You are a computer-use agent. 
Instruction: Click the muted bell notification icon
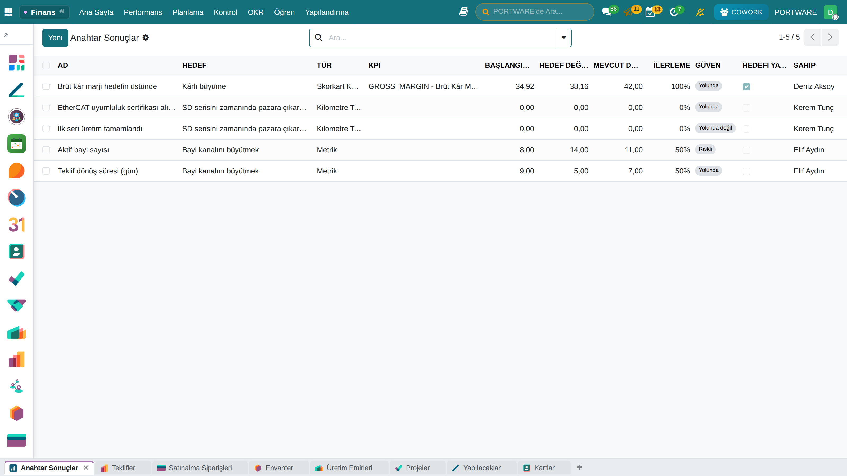(x=700, y=12)
